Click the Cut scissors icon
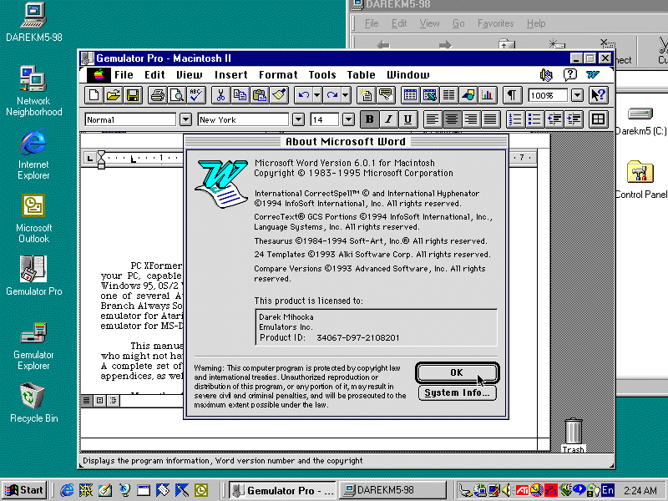Viewport: 668px width, 501px height. coord(220,95)
